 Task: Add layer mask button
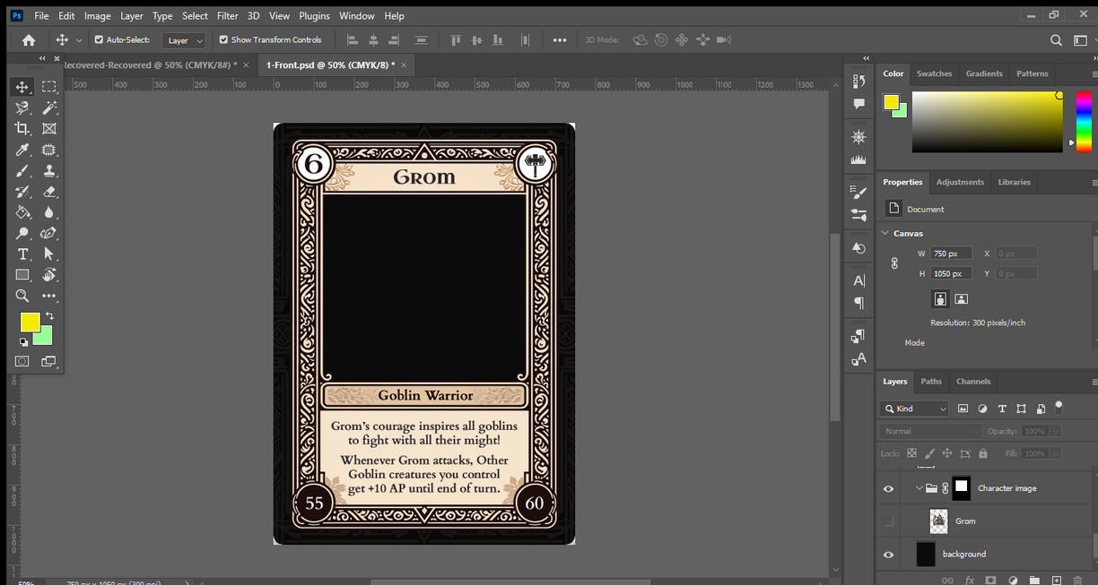click(x=990, y=581)
